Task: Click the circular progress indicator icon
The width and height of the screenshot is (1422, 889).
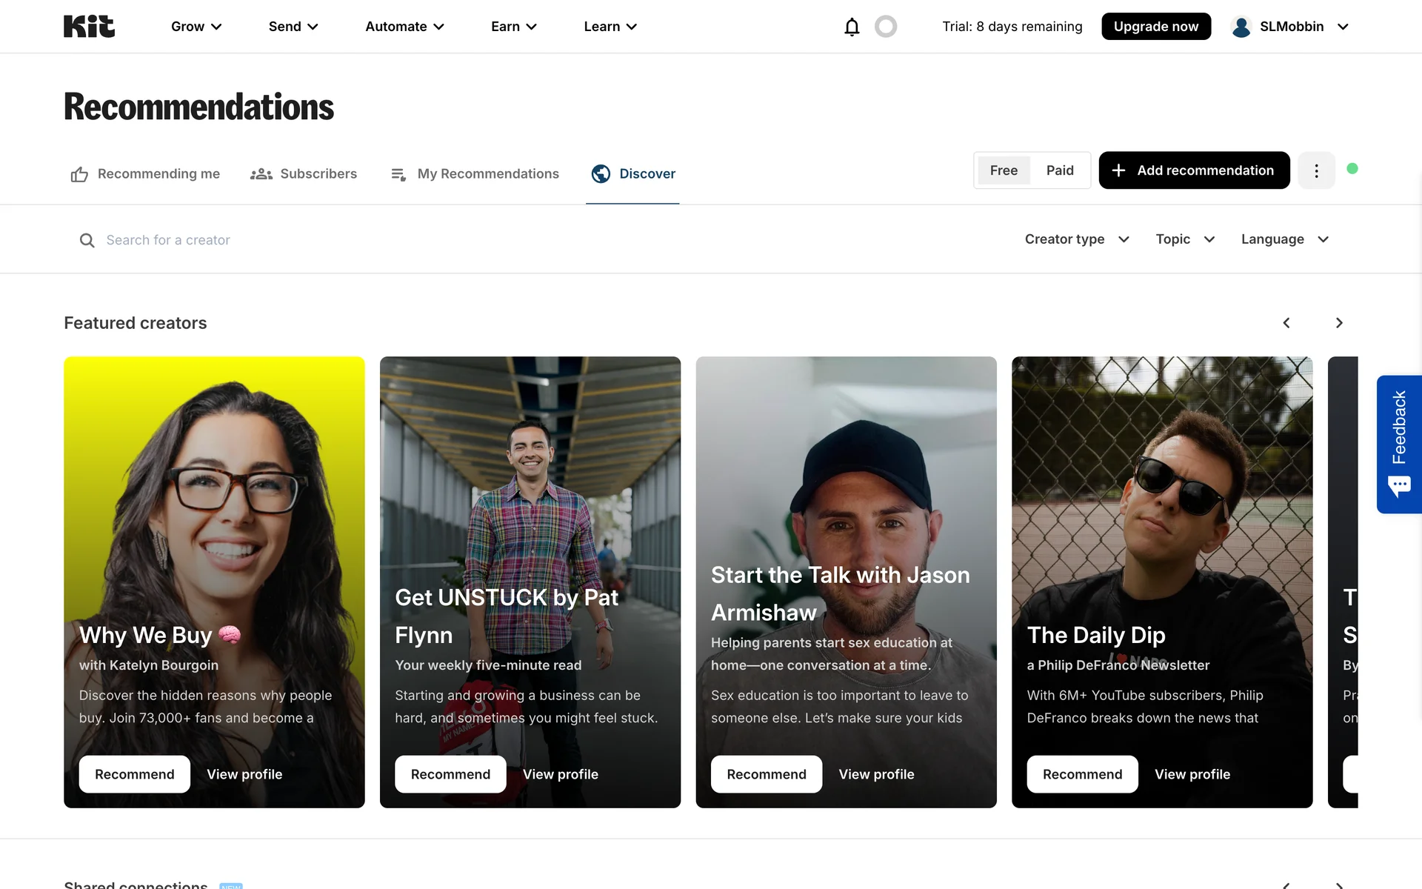Action: coord(886,27)
